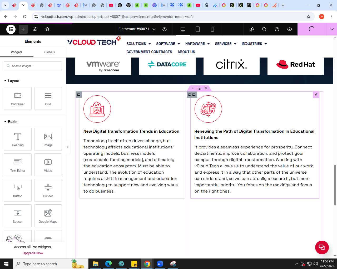The image size is (337, 269).
Task: Open Zoom from the taskbar
Action: (160, 264)
